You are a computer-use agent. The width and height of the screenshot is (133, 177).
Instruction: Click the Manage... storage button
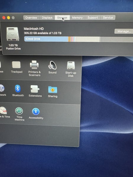pos(124,31)
